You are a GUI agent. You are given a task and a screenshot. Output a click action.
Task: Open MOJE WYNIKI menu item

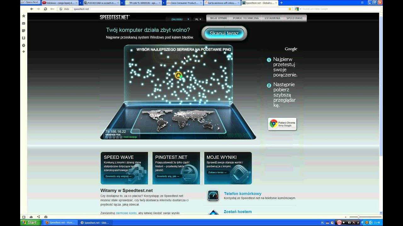tap(219, 18)
